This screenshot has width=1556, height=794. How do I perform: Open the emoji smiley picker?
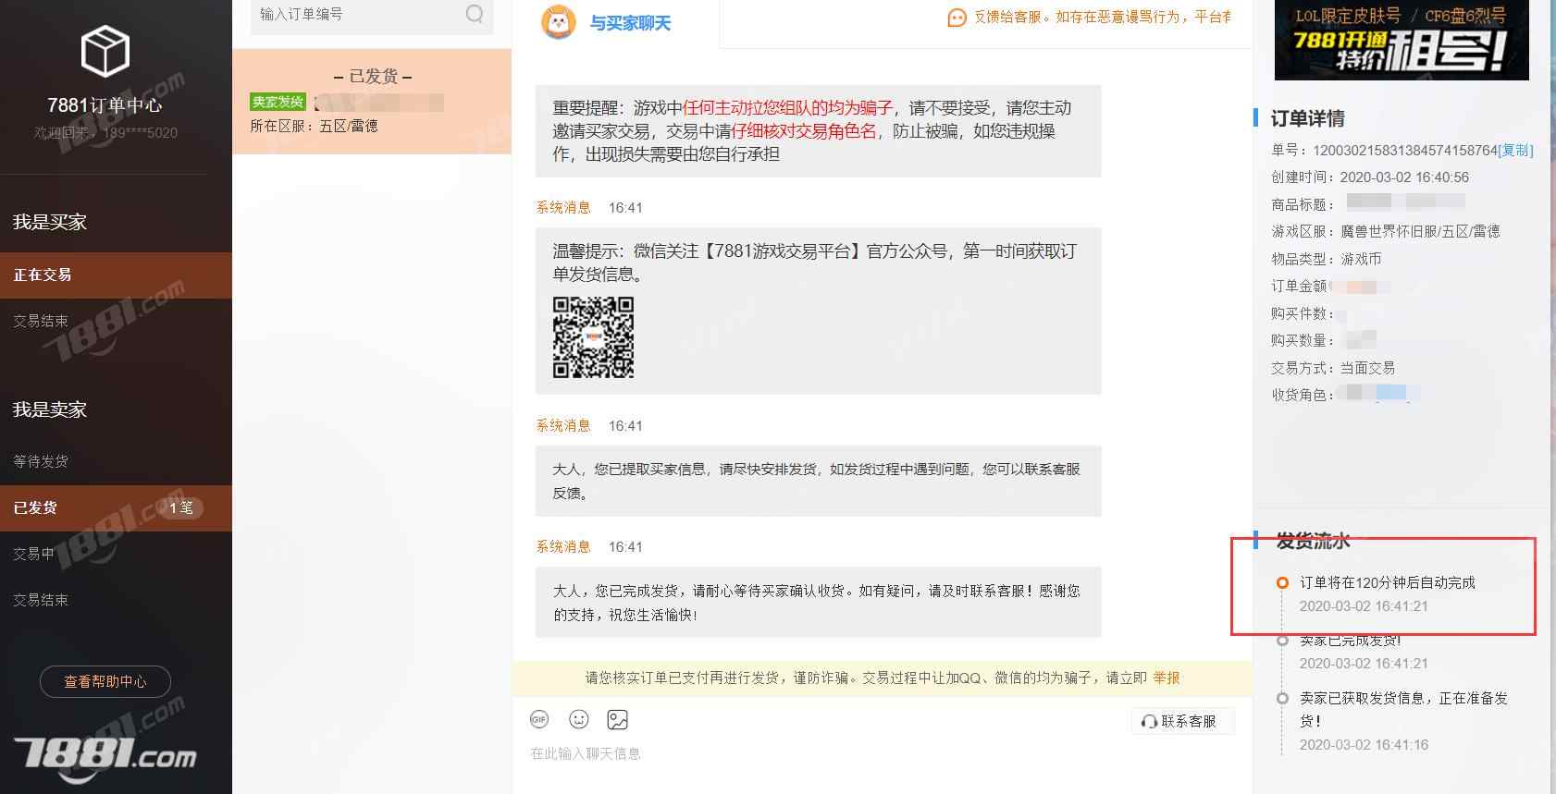coord(579,719)
